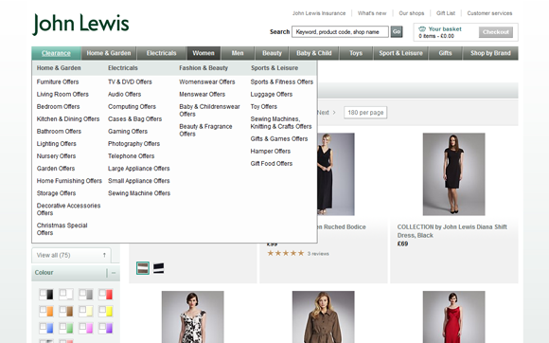This screenshot has height=343, width=549.
Task: Click the five-star rating icons
Action: point(285,253)
